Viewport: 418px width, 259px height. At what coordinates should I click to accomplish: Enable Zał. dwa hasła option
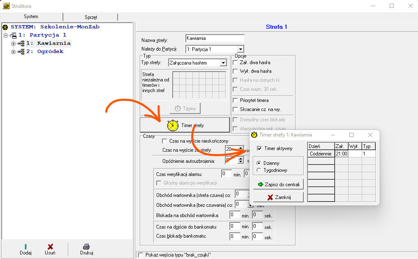pyautogui.click(x=236, y=62)
